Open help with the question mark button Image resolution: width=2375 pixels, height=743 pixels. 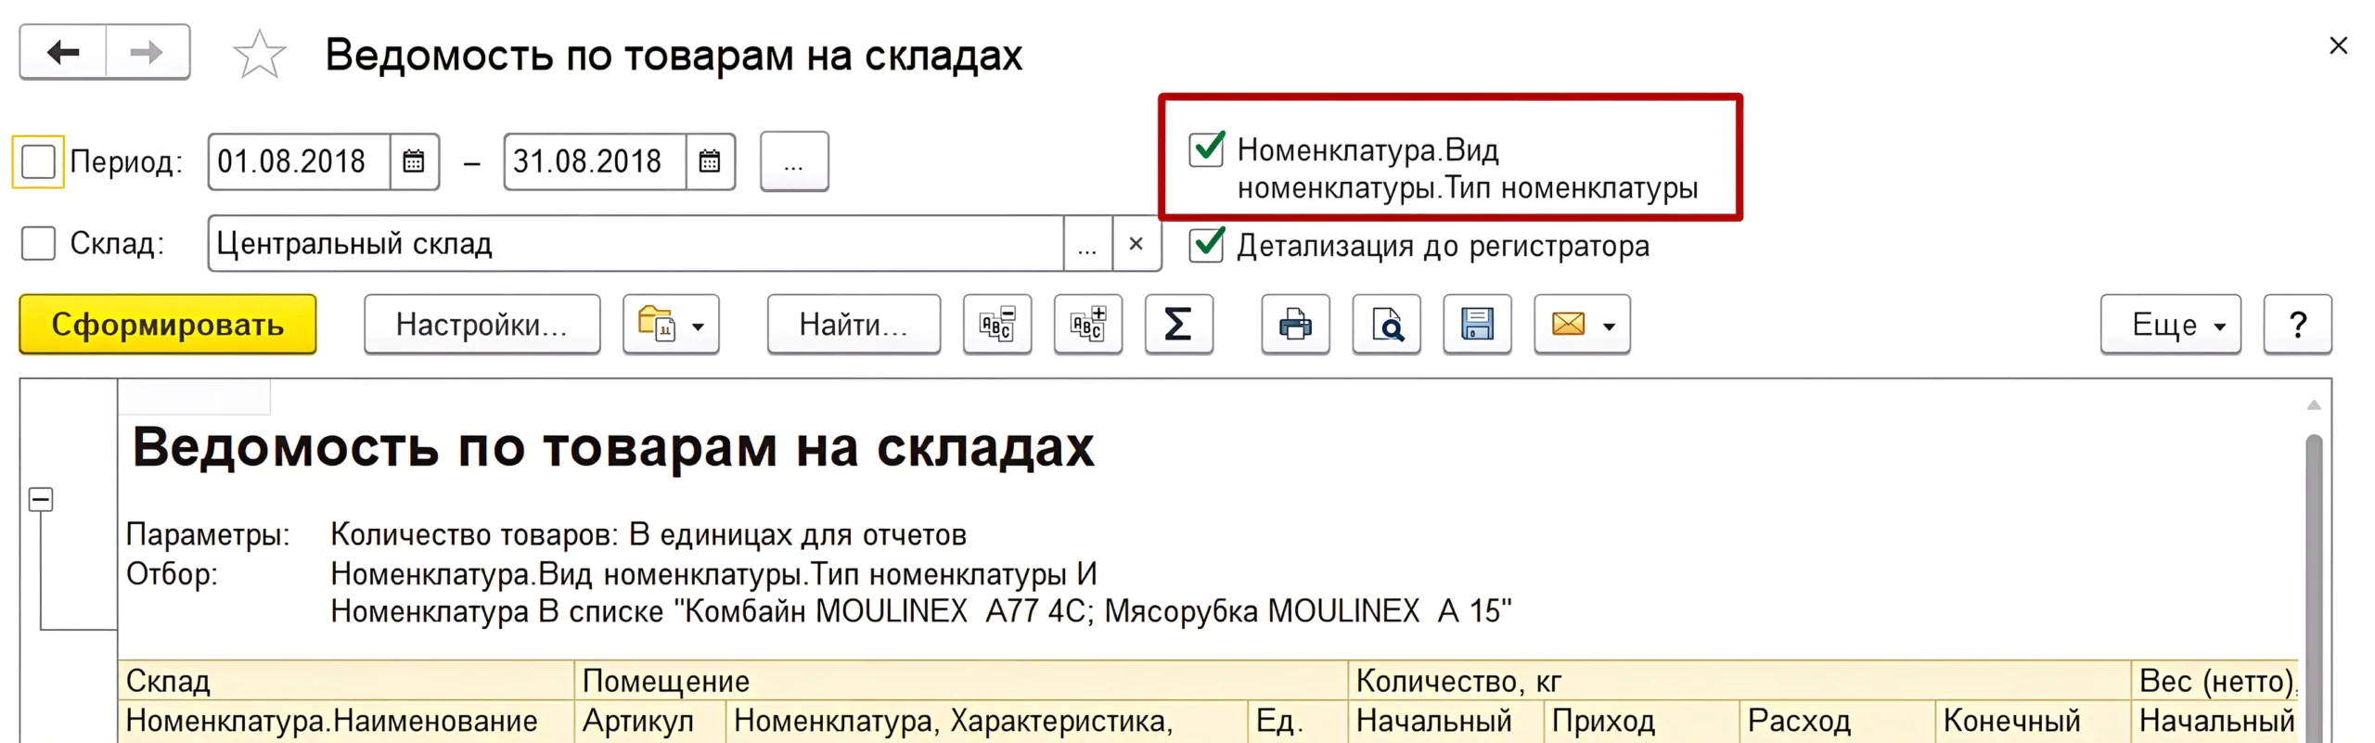(x=2297, y=325)
